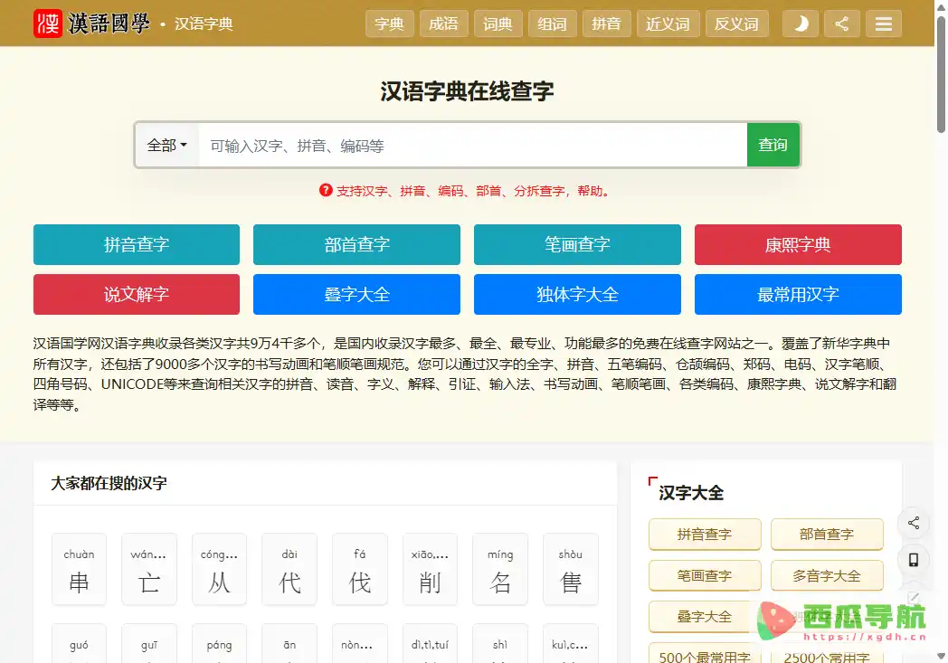The width and height of the screenshot is (948, 663).
Task: Open the character card 代 dài
Action: (289, 569)
